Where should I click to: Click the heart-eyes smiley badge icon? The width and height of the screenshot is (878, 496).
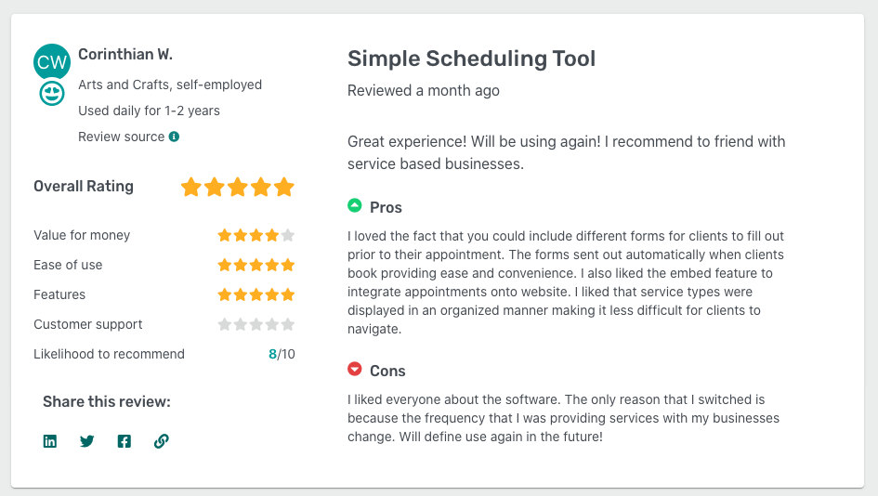coord(52,93)
